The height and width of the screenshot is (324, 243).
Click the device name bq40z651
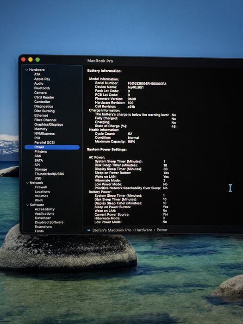(136, 87)
